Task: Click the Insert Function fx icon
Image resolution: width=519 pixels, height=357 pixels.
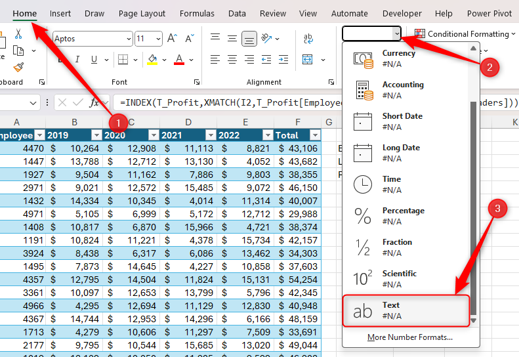Action: tap(94, 103)
